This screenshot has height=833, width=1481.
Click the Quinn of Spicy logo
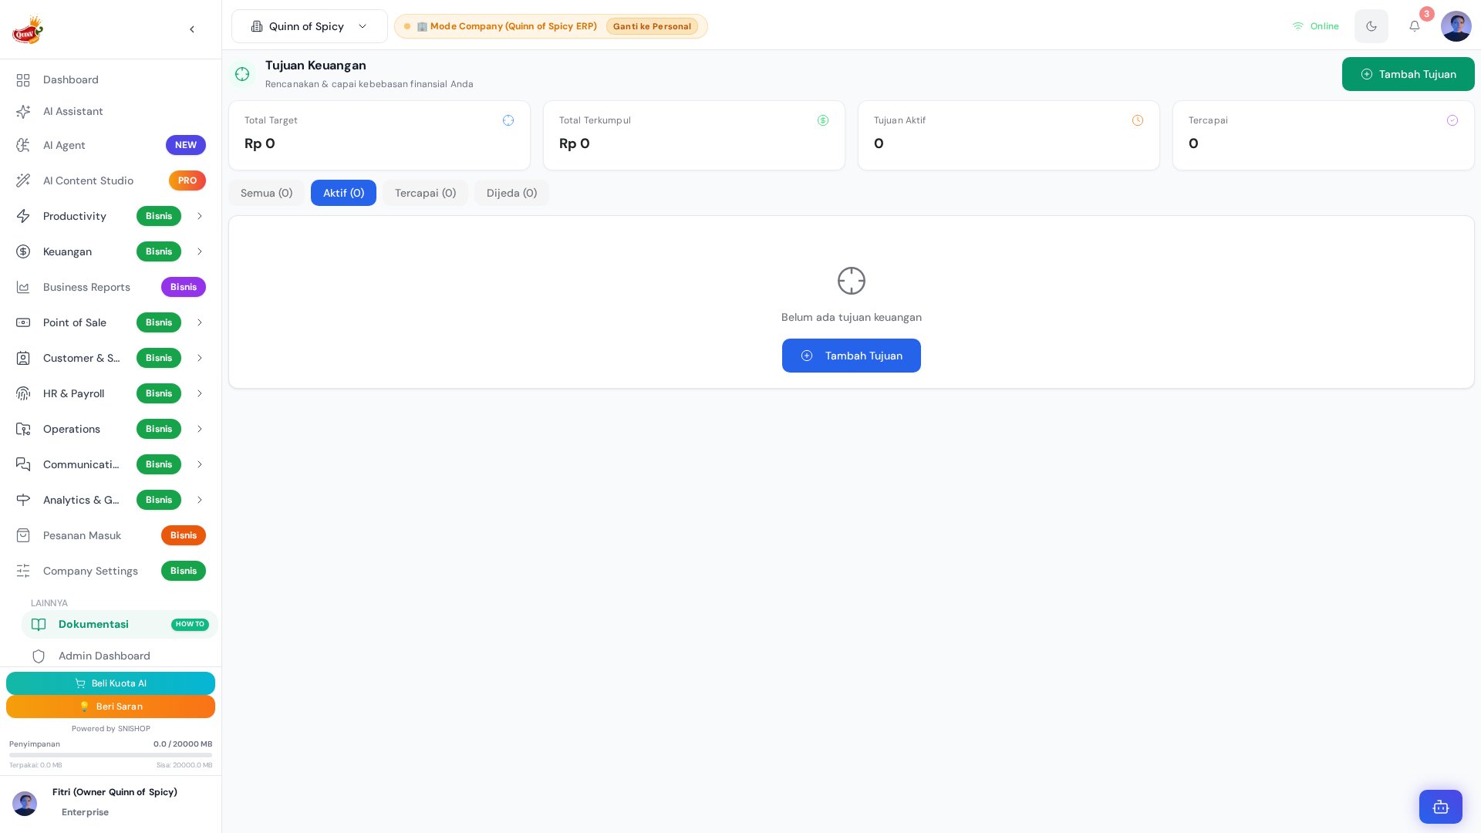pos(28,29)
